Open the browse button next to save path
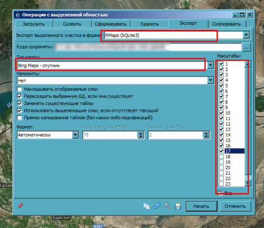Viewport: 264px width, 228px height. 246,47
